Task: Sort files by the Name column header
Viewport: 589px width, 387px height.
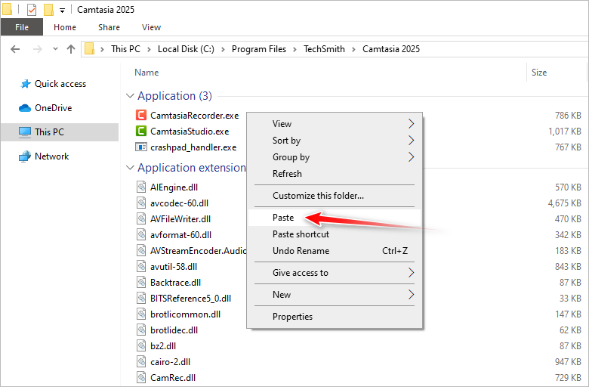Action: click(x=146, y=73)
